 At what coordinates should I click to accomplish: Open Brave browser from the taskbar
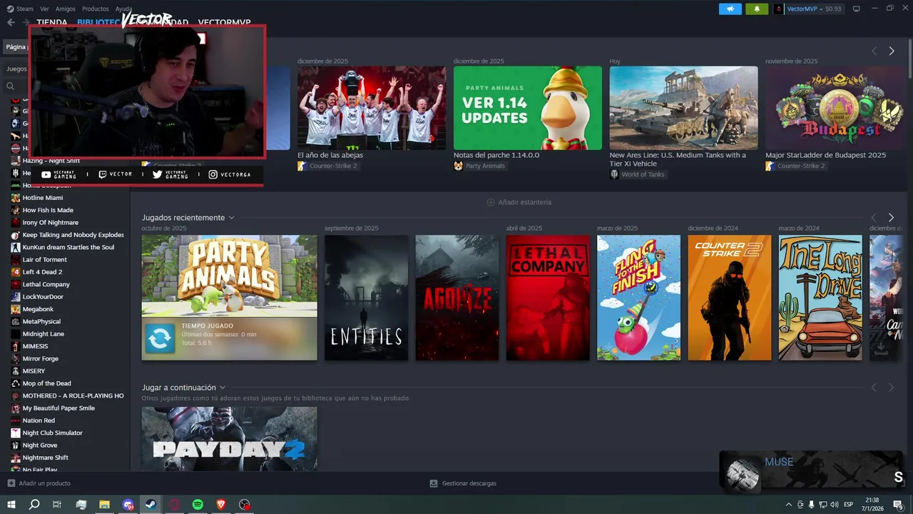[x=221, y=504]
